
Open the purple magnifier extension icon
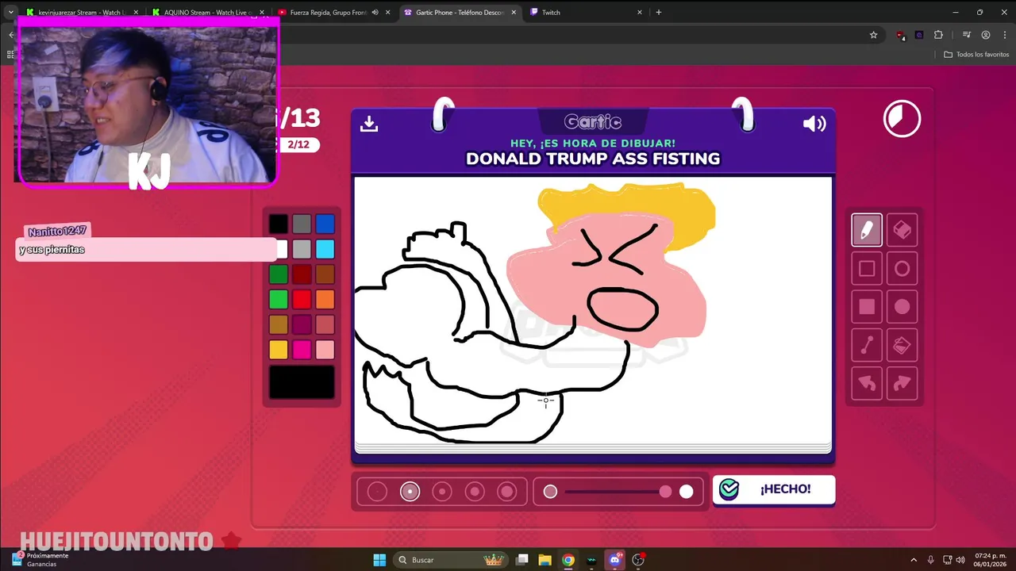click(919, 35)
